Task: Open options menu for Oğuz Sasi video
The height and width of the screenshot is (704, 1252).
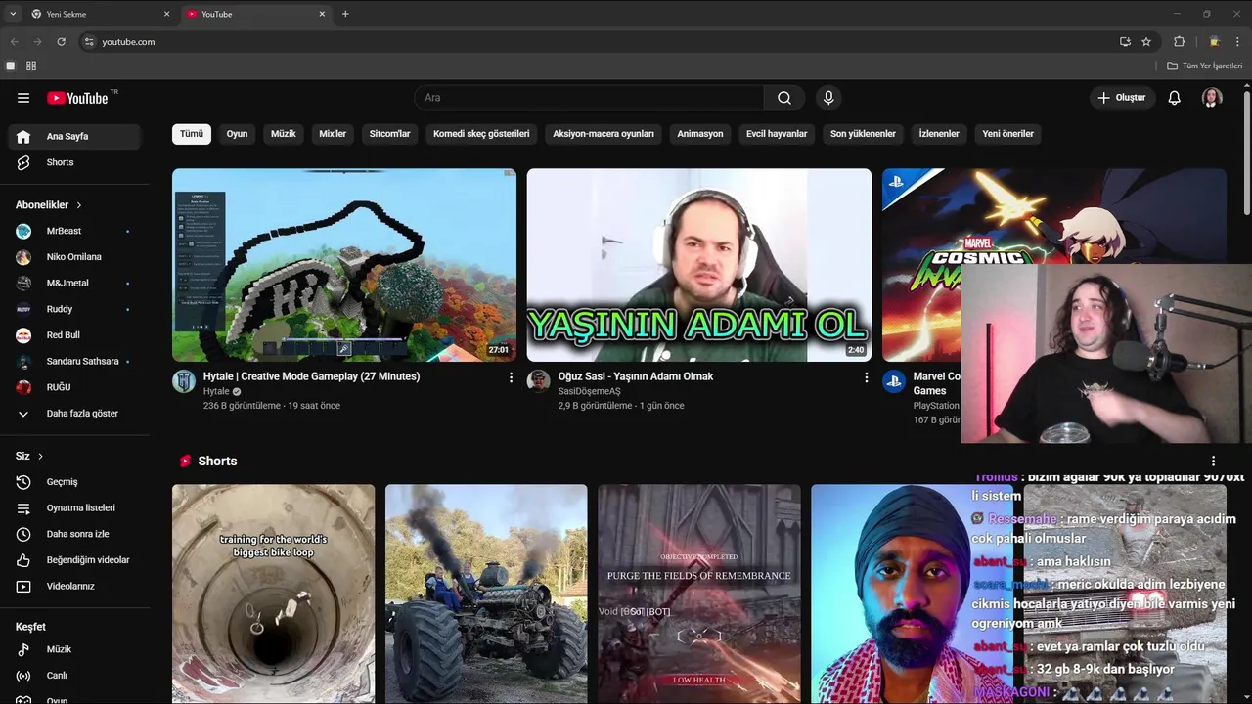Action: (866, 377)
